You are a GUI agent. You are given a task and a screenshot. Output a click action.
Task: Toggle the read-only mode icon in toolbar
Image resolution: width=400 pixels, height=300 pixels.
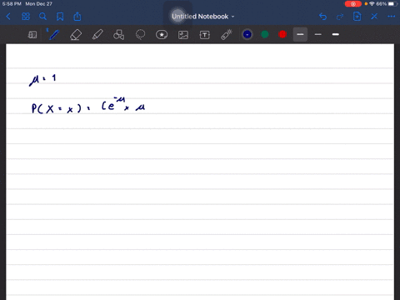[32, 35]
